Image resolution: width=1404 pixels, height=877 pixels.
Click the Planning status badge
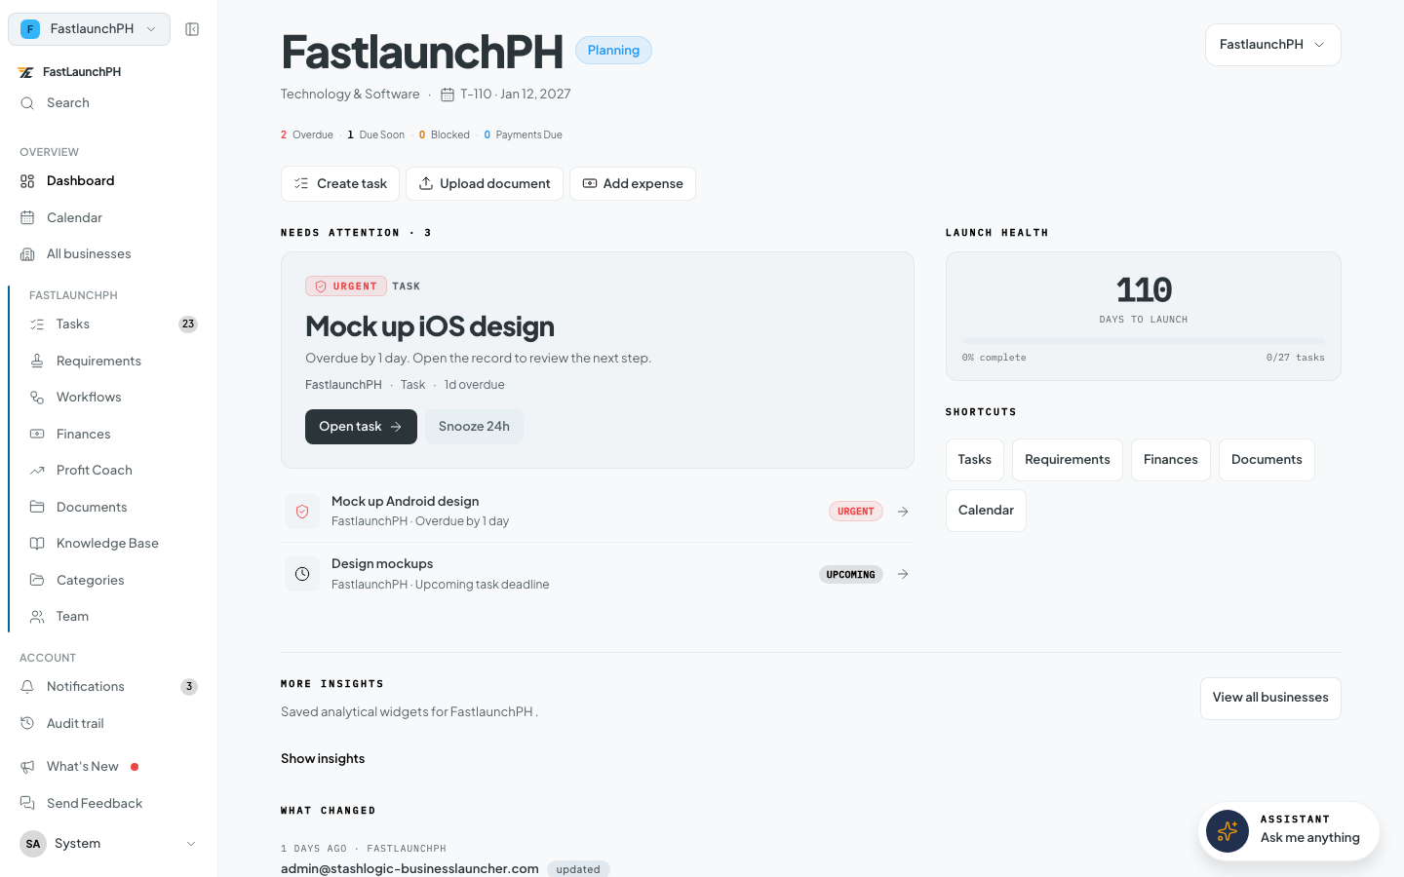pyautogui.click(x=613, y=51)
